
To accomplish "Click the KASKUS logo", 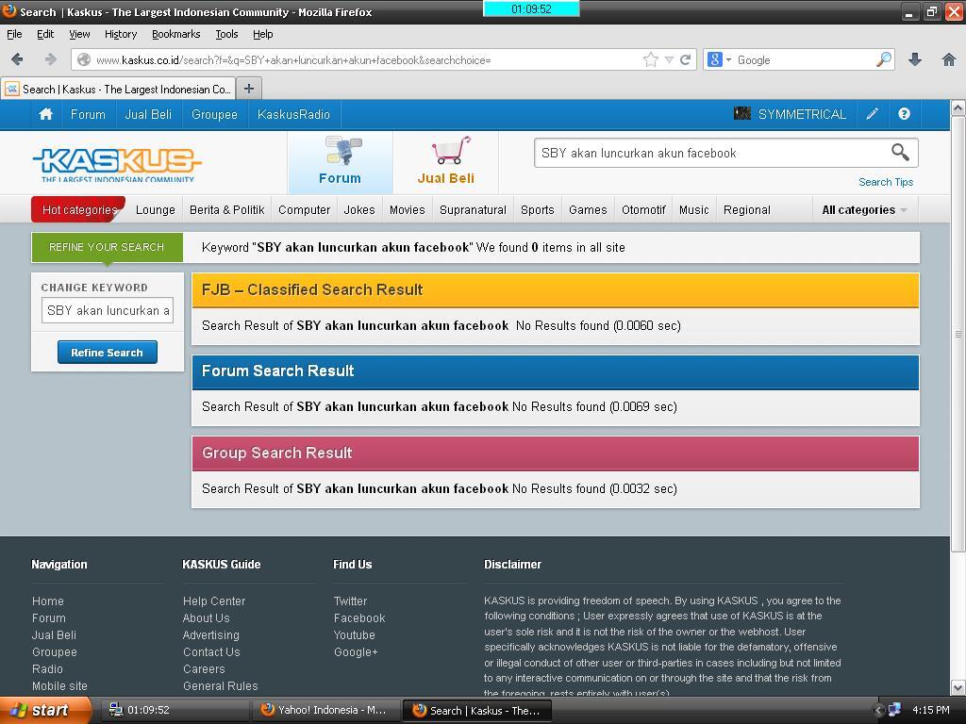I will (x=116, y=164).
